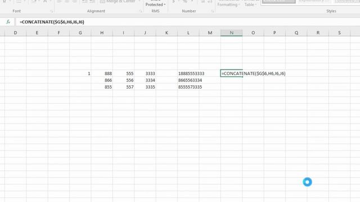Select column O header
This screenshot has height=202, width=360.
253,33
